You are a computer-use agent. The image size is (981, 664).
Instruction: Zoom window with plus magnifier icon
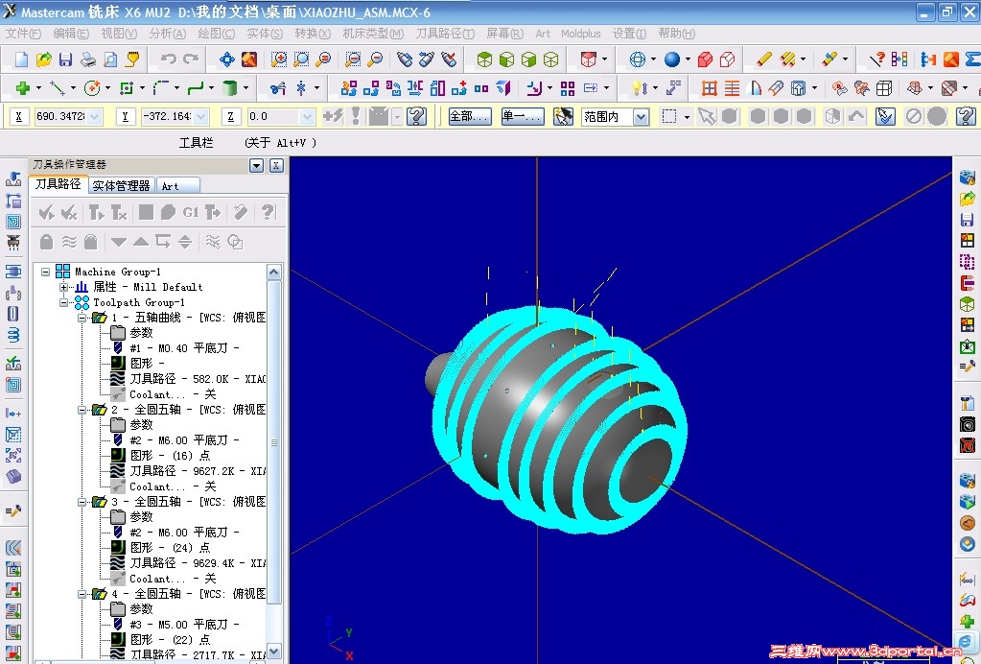[279, 59]
